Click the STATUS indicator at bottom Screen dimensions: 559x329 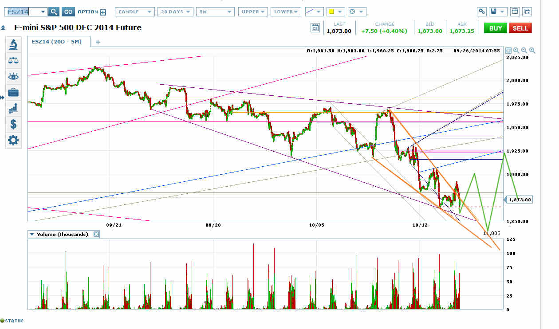[12, 321]
